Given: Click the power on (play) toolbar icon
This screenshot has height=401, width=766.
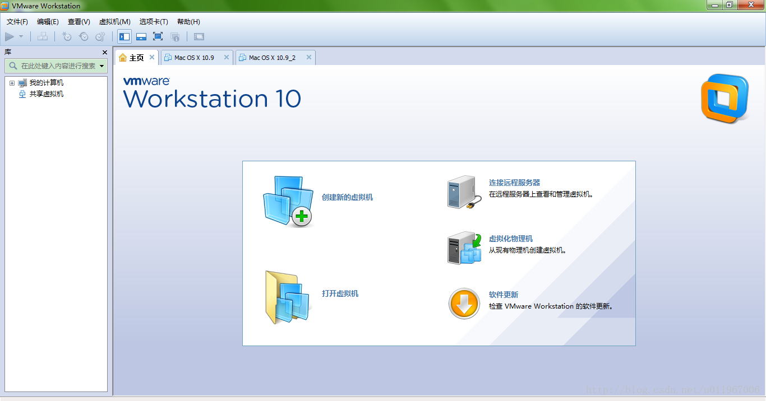Looking at the screenshot, I should [x=10, y=36].
